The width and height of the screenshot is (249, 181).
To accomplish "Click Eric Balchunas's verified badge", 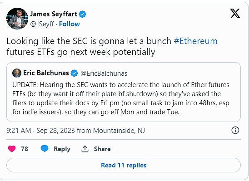I will pyautogui.click(x=74, y=73).
